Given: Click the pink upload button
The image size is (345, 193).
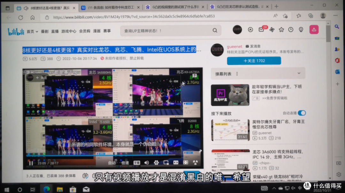Looking at the screenshot, I should 314,30.
